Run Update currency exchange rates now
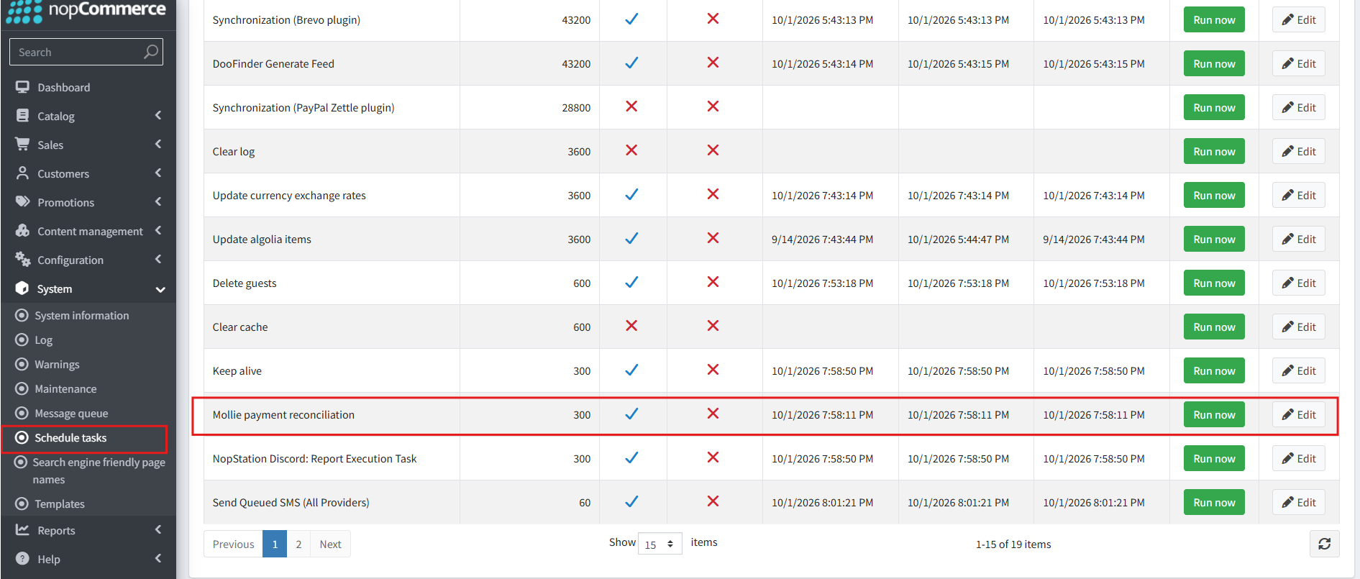 pos(1214,195)
